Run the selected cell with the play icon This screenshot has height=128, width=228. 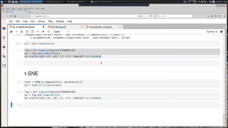(x=38, y=32)
